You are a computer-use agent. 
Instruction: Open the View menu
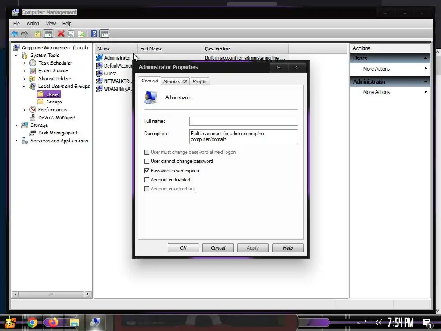[51, 24]
